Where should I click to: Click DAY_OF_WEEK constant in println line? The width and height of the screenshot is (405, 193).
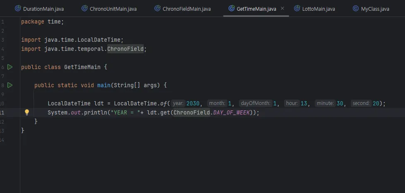coord(231,112)
